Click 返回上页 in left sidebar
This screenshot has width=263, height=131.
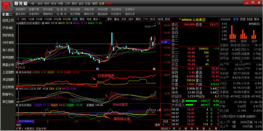click(8, 20)
